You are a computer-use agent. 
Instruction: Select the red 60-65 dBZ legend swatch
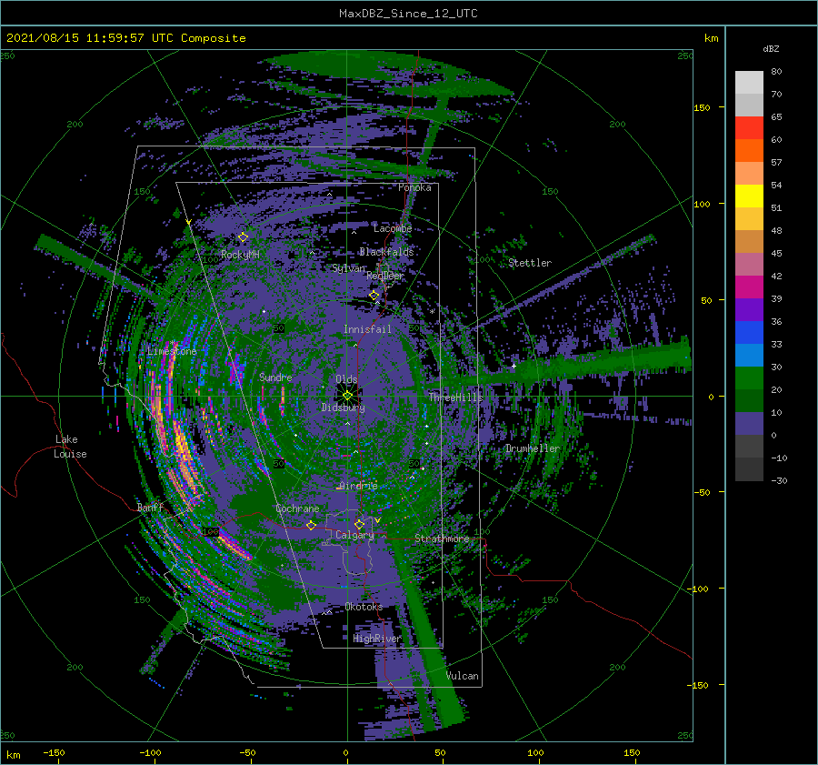[x=749, y=128]
